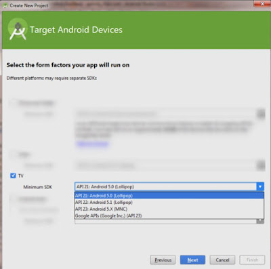This screenshot has height=269, width=271.
Task: Open the TV Minimum SDK dropdown arrow
Action: pos(260,186)
